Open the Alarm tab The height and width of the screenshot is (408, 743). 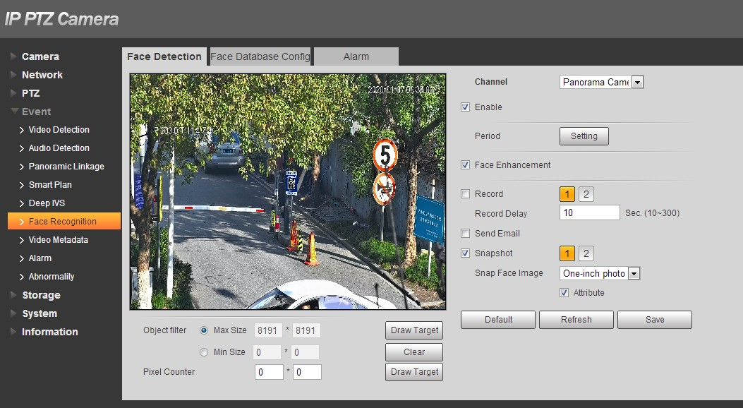point(356,56)
